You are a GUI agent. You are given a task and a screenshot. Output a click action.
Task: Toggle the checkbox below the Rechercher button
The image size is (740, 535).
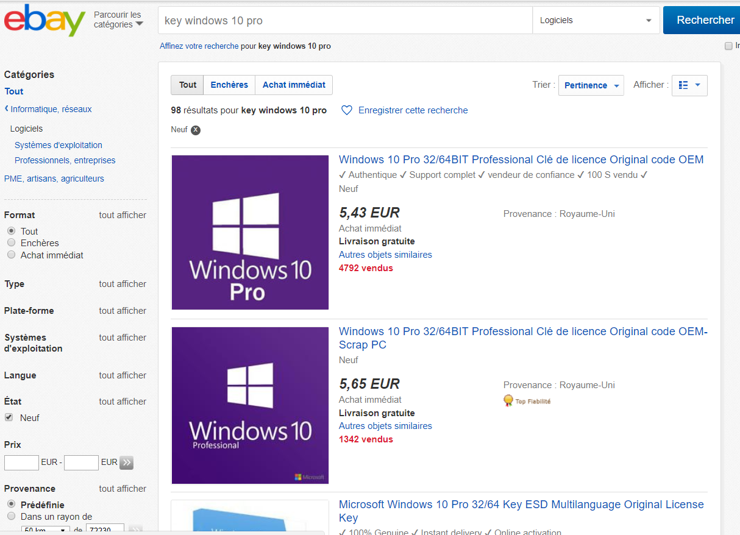pos(728,46)
